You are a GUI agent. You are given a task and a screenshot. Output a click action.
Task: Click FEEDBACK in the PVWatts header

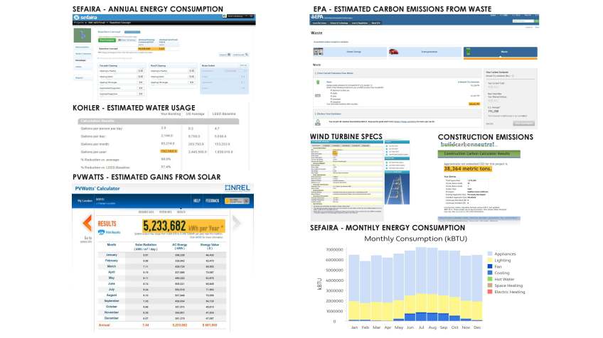pos(213,201)
